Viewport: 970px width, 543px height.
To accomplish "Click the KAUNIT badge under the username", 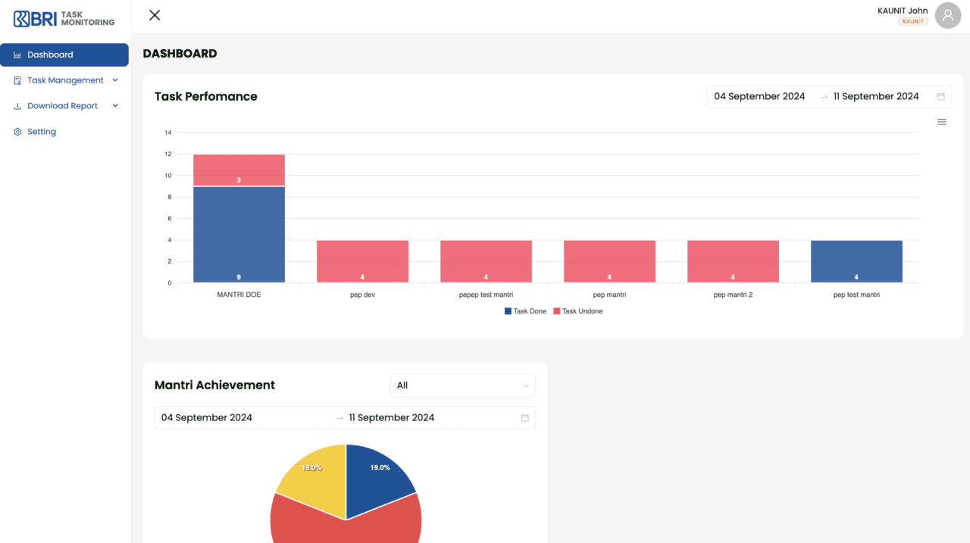I will pos(912,21).
